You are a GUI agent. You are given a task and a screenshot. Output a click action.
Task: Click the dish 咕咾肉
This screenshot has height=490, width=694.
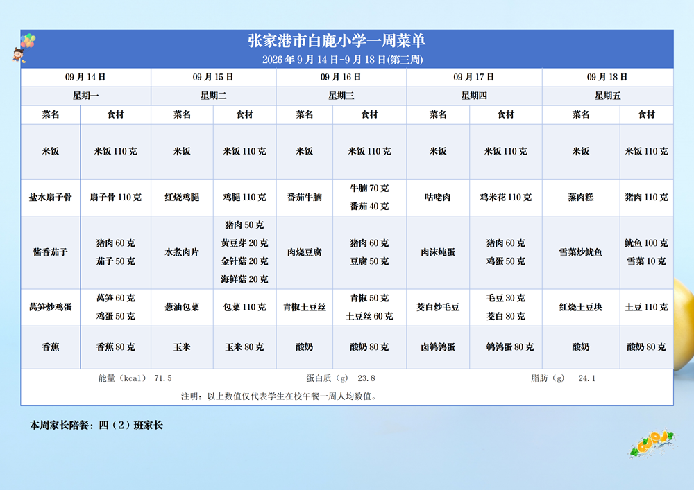coord(438,198)
